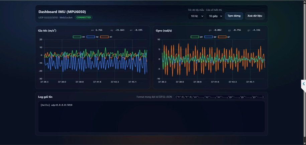Click inside the packet log text area
The image size is (306, 145).
[x=151, y=117]
